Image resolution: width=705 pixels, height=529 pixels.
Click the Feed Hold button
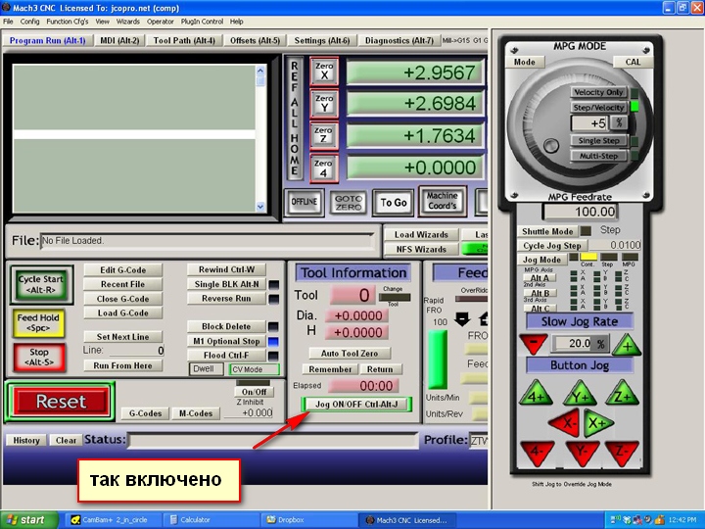[x=38, y=322]
